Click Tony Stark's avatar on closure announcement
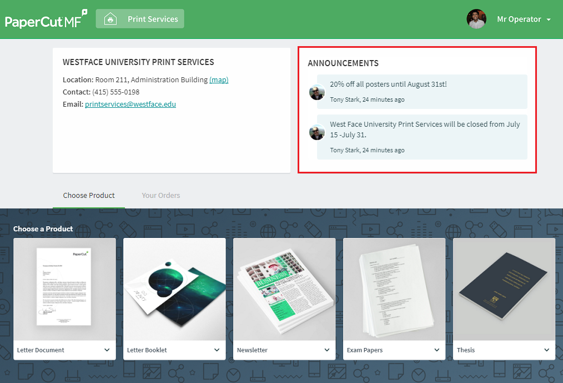The image size is (563, 383). coord(317,132)
